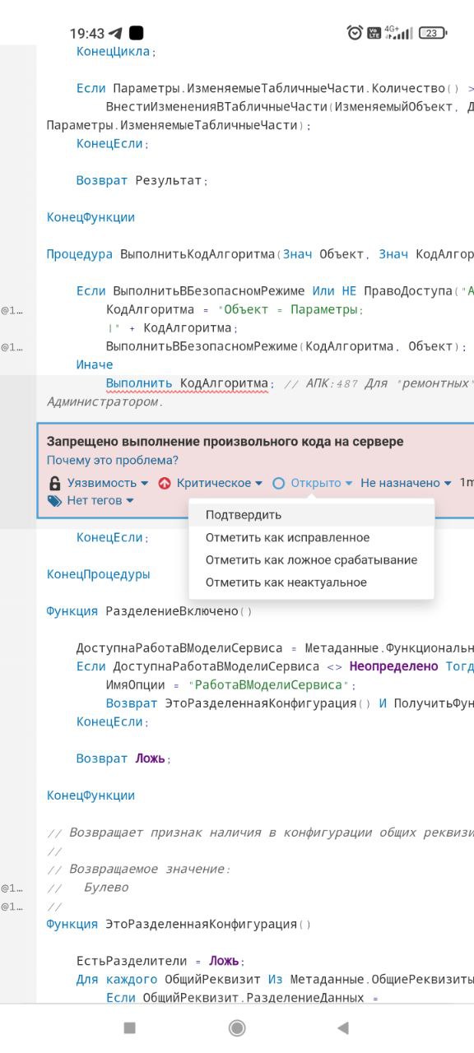Tap the Android back navigation button

coord(343,1027)
